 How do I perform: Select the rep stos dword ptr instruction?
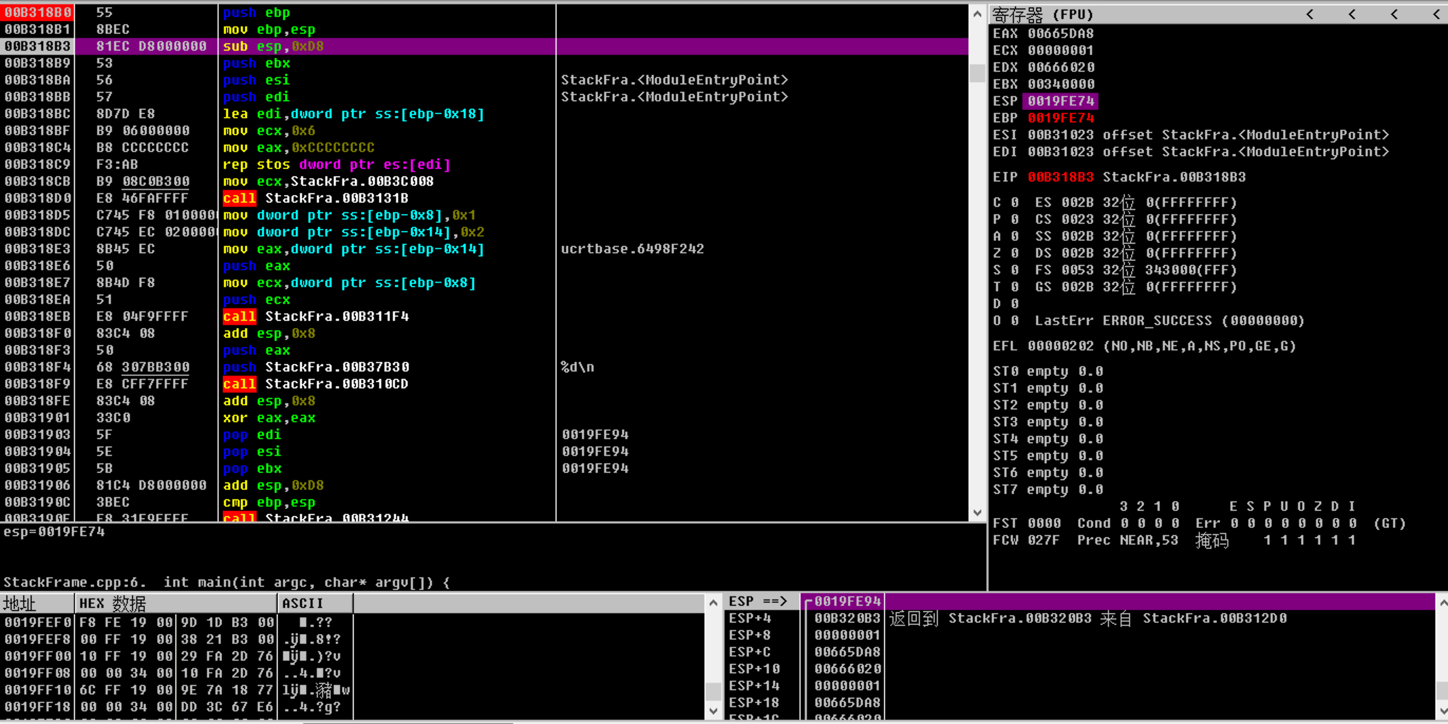pos(337,164)
